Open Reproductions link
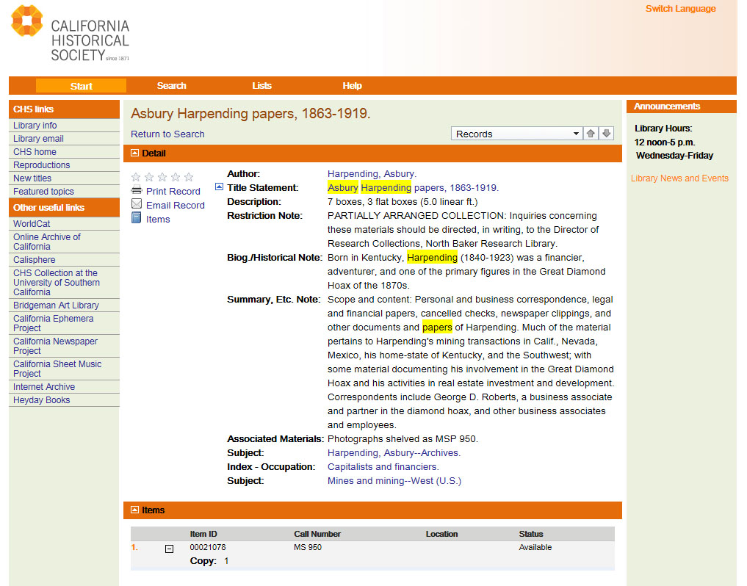This screenshot has height=586, width=747. pyautogui.click(x=41, y=164)
